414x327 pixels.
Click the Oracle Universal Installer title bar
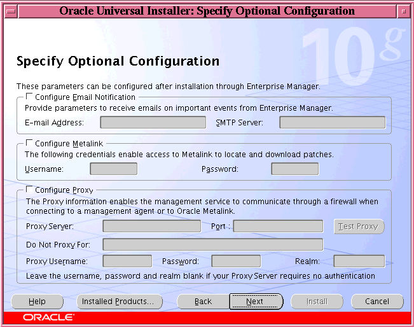(x=207, y=11)
